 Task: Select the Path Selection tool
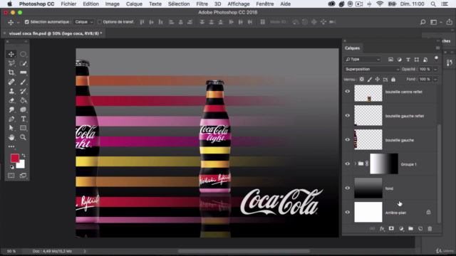coord(11,128)
